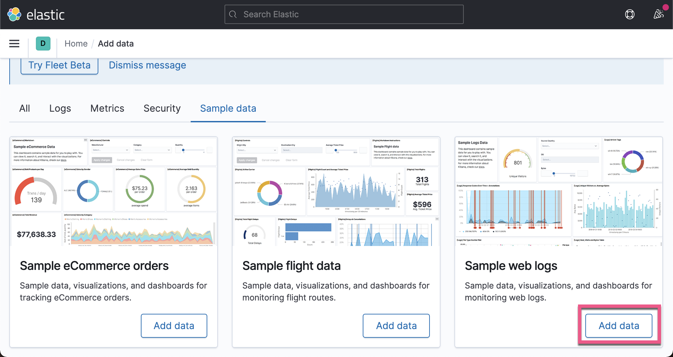
Task: Add data for Sample flight data
Action: pyautogui.click(x=396, y=326)
